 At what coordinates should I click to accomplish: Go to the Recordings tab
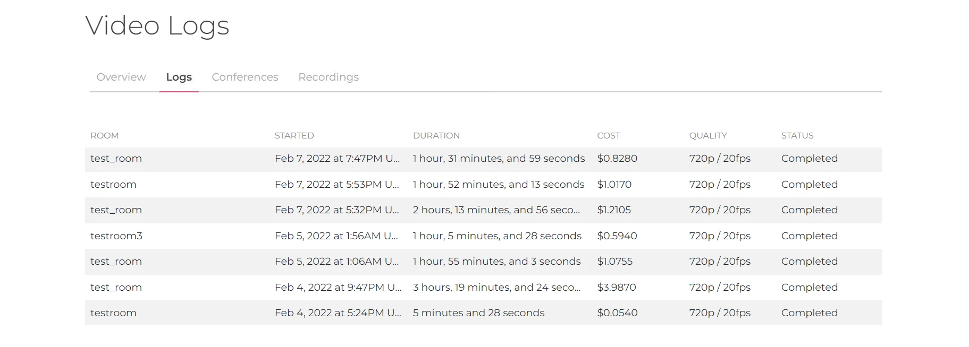click(x=328, y=77)
